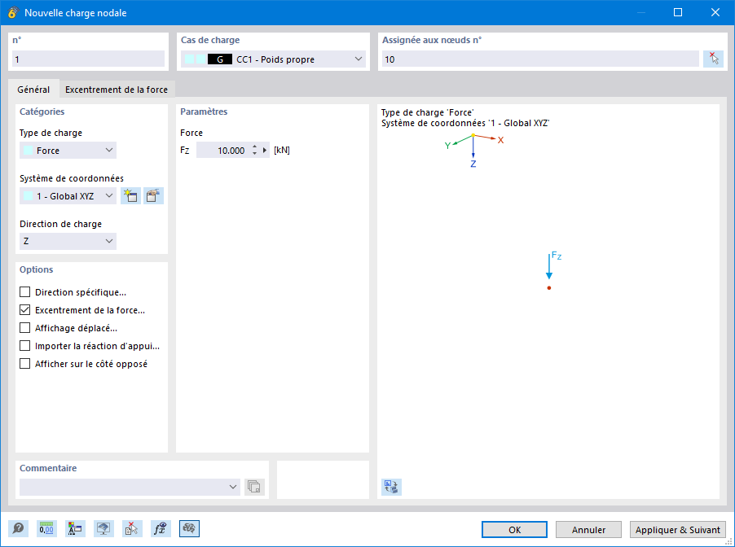Viewport: 735px width, 547px height.
Task: Click the monitor display settings icon
Action: pos(103,529)
